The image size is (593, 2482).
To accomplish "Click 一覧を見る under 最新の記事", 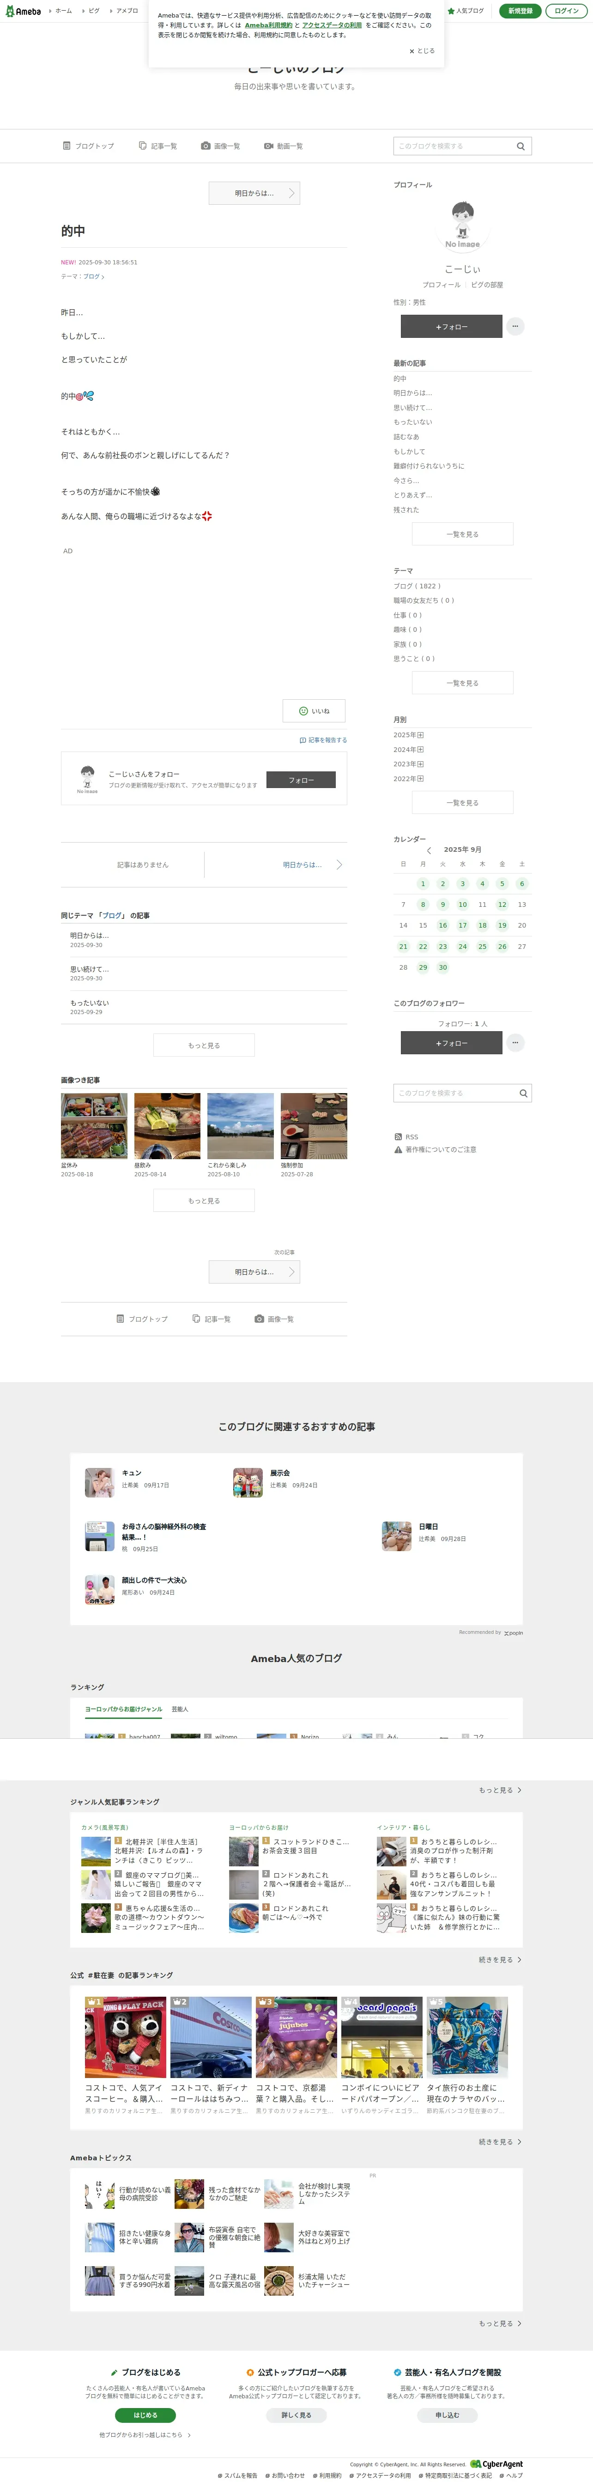I will coord(462,534).
